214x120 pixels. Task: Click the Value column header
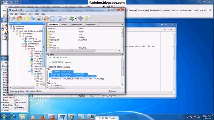[100, 29]
